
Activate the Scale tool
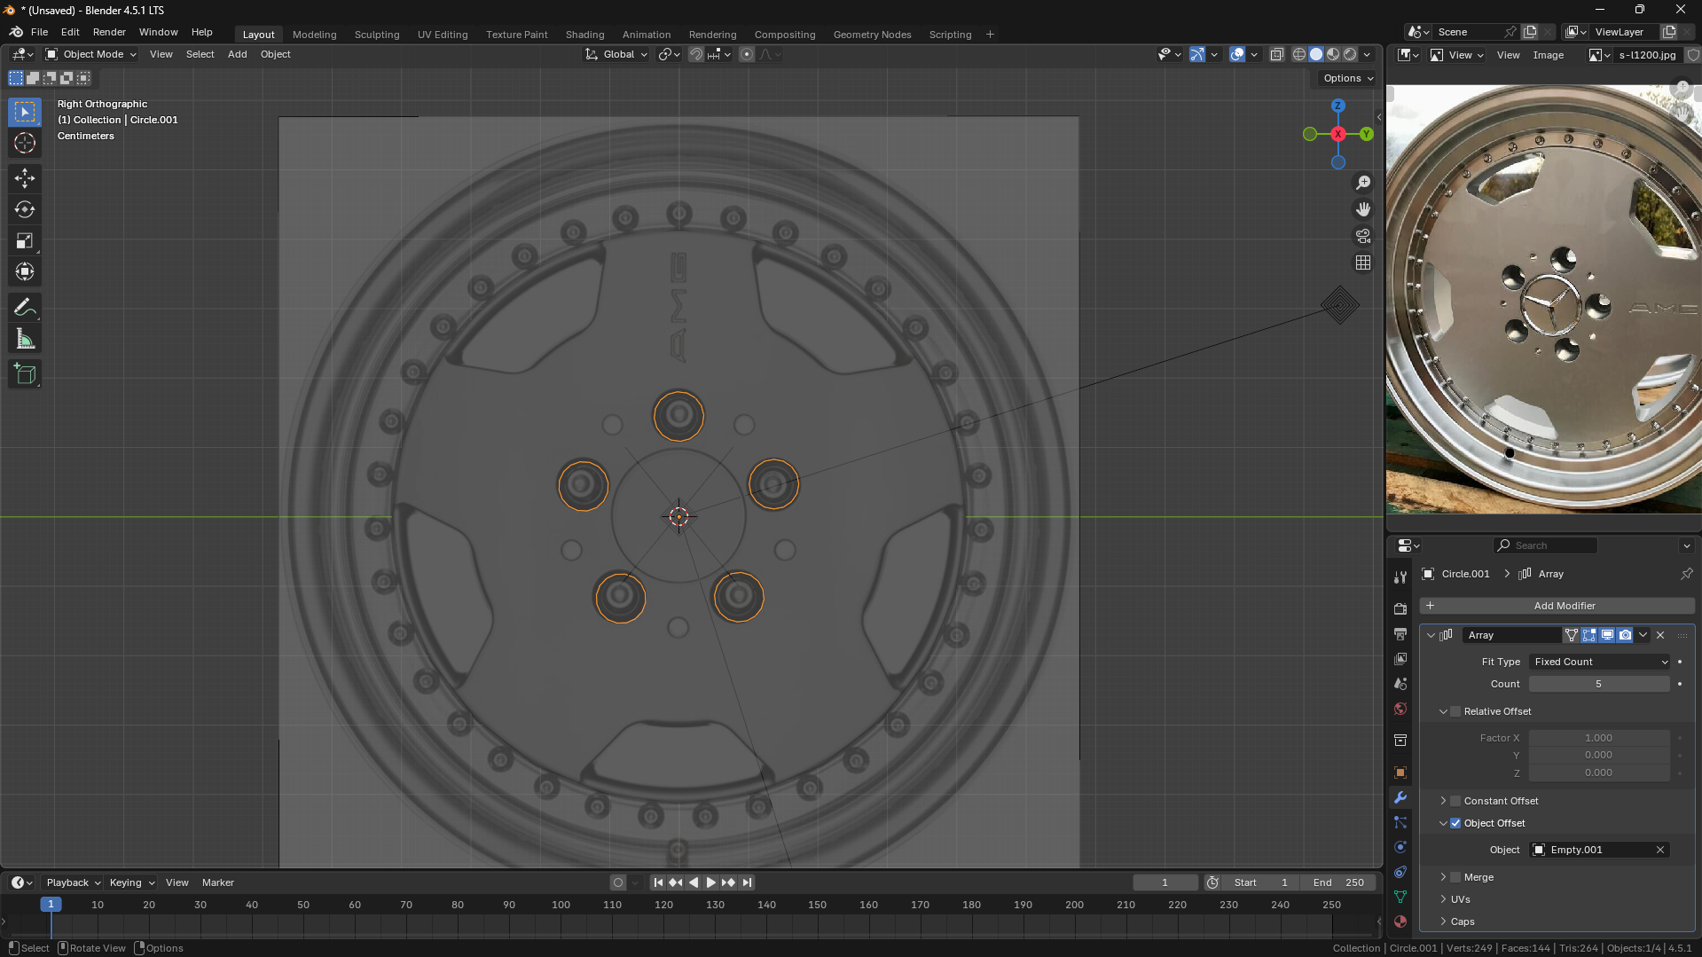tap(25, 240)
